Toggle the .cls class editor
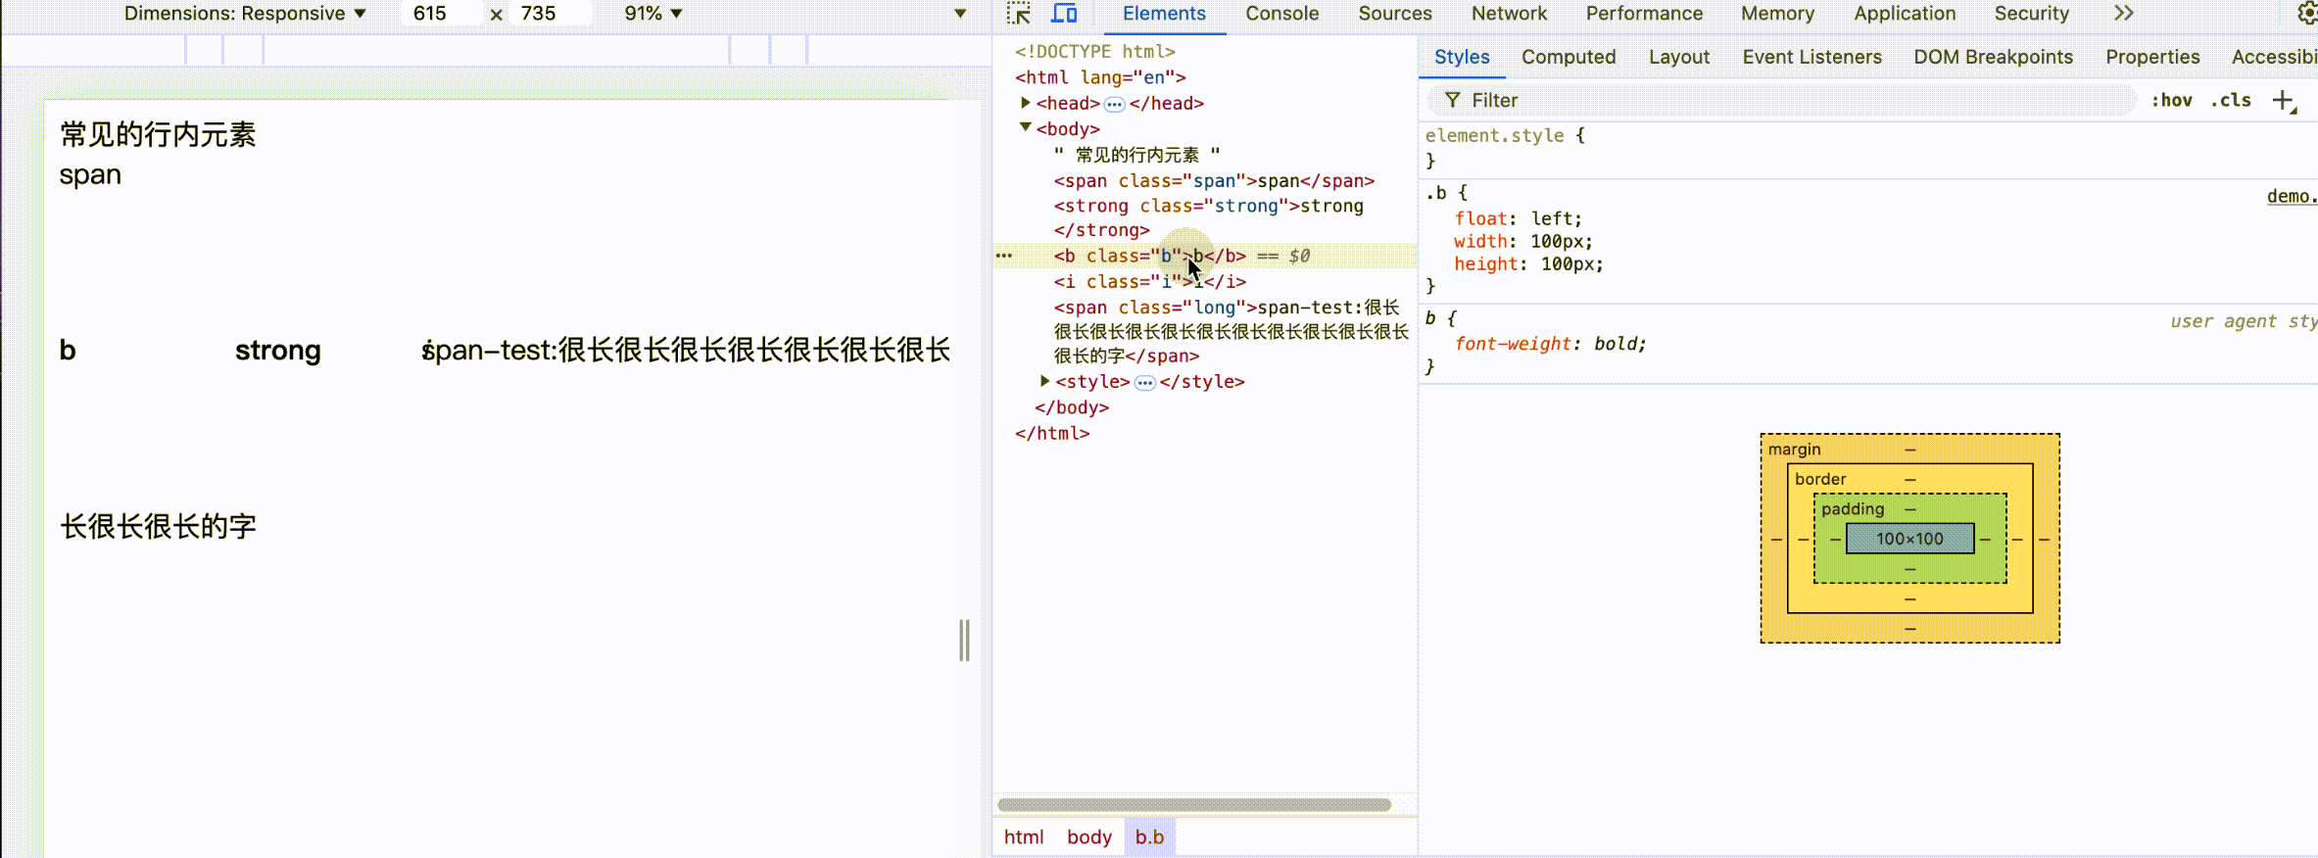The height and width of the screenshot is (858, 2318). [x=2231, y=100]
